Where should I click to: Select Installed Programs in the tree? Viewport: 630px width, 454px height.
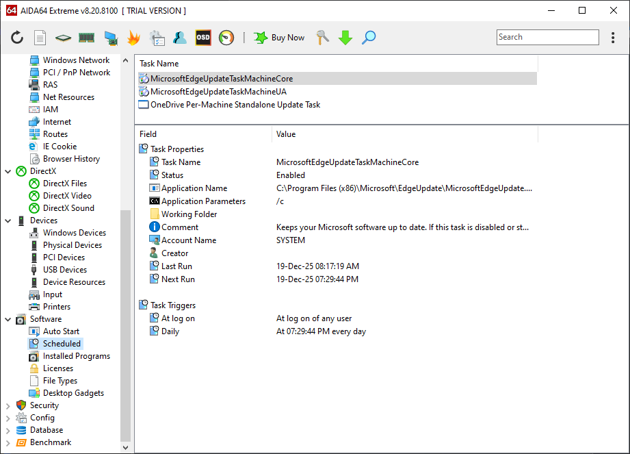click(x=76, y=356)
